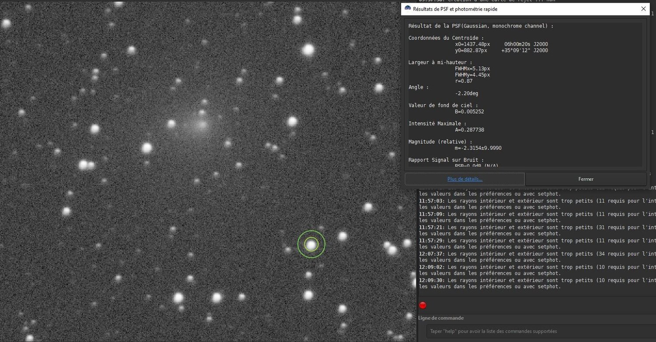Select the heading "Résultat de la PSF(Gaussian, monochrome channel) :"
This screenshot has width=656, height=342.
click(481, 26)
